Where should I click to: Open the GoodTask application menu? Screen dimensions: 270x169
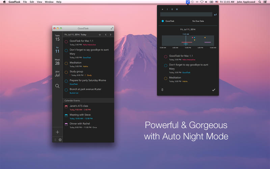click(14, 2)
